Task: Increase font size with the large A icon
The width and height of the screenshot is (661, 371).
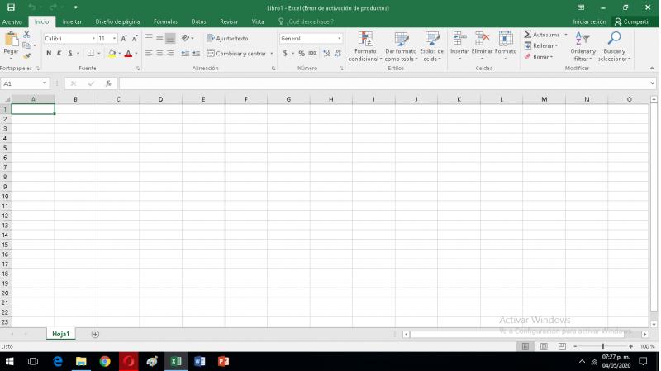Action: 124,38
